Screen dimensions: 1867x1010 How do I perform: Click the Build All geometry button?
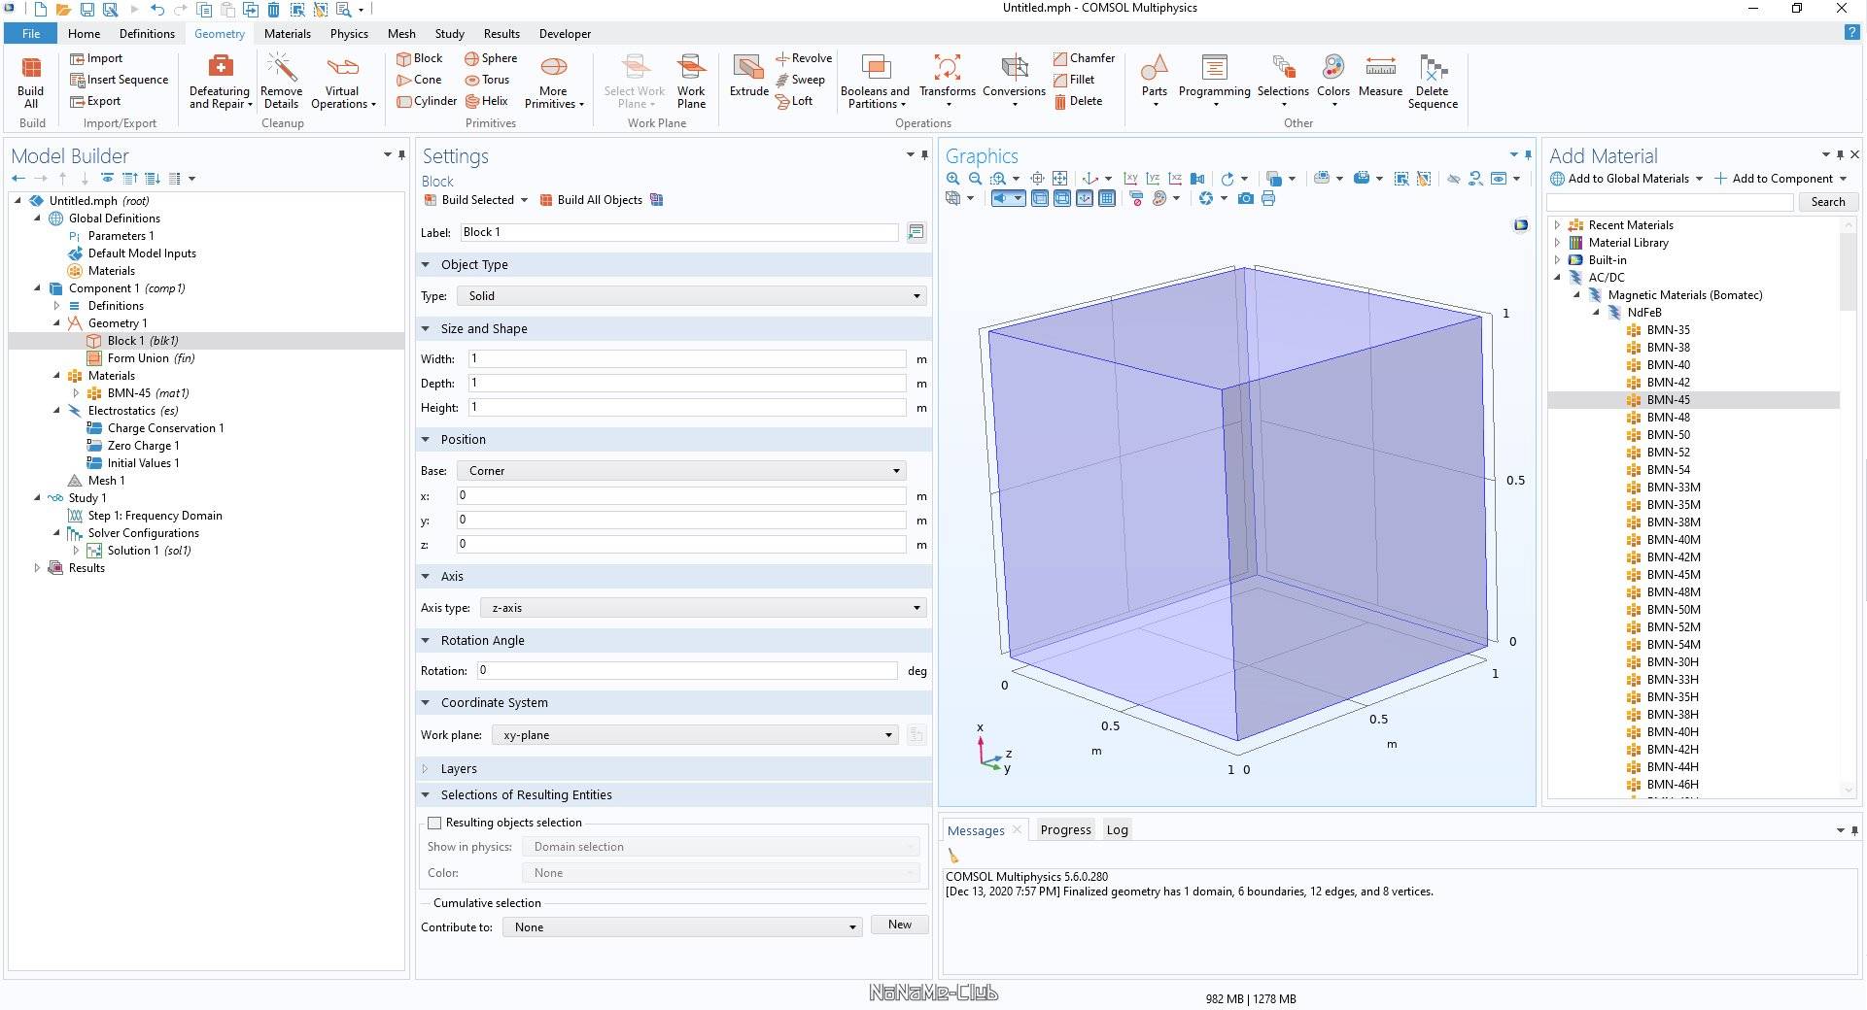click(31, 81)
